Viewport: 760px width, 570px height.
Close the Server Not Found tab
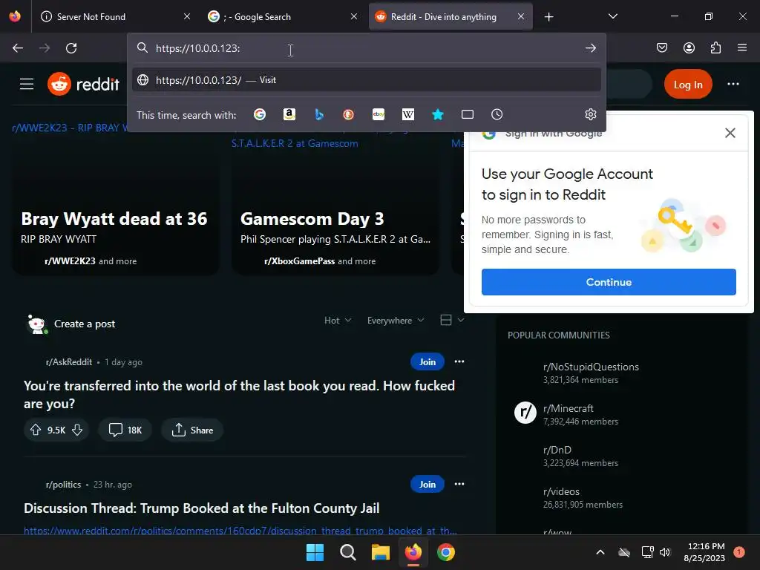point(187,16)
